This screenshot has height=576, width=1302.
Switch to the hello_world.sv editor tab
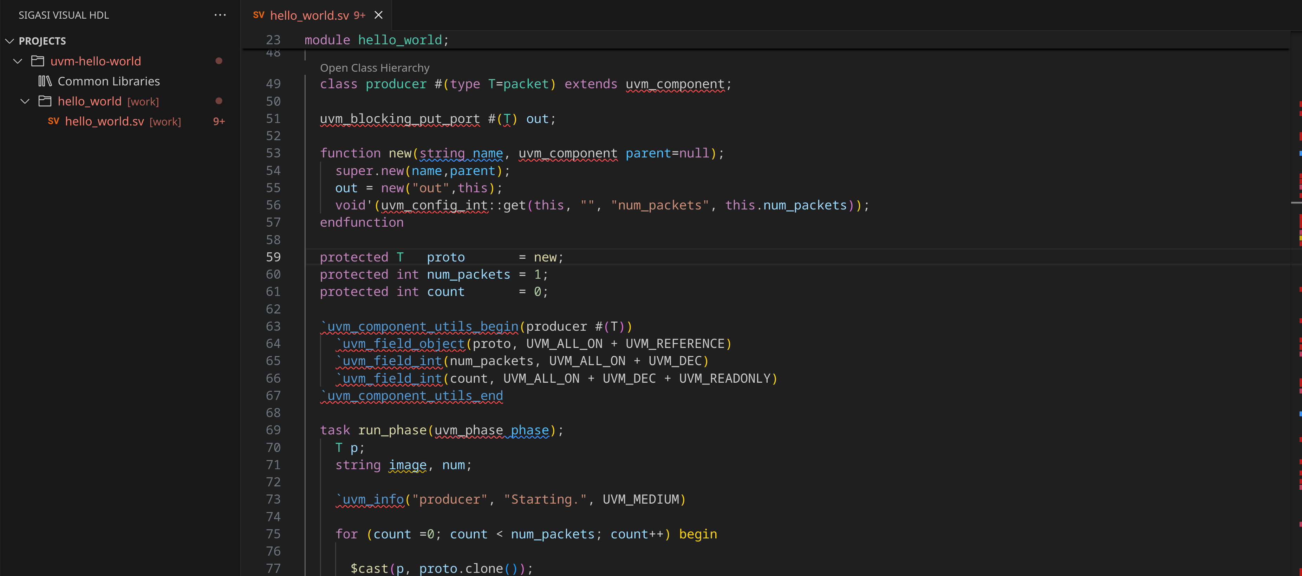(x=309, y=15)
